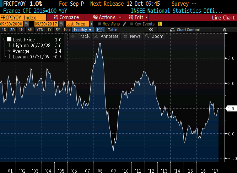237x173 pixels.
Task: Toggle the Key Events checkbox
Action: click(x=132, y=24)
